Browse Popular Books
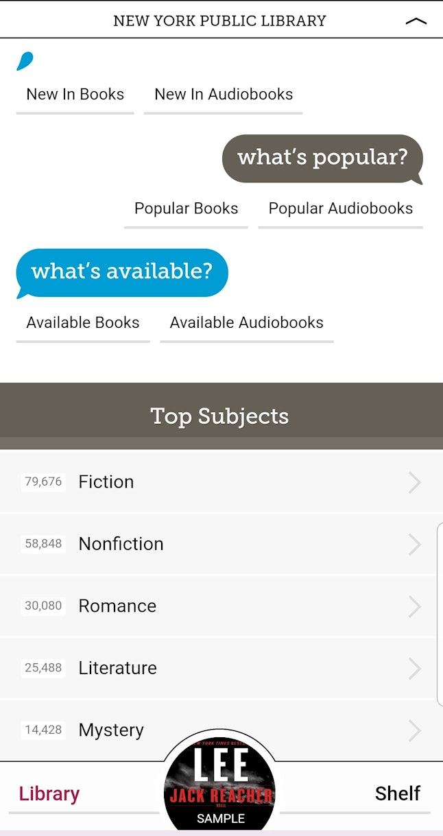Screen dimensions: 443x836 [x=186, y=208]
